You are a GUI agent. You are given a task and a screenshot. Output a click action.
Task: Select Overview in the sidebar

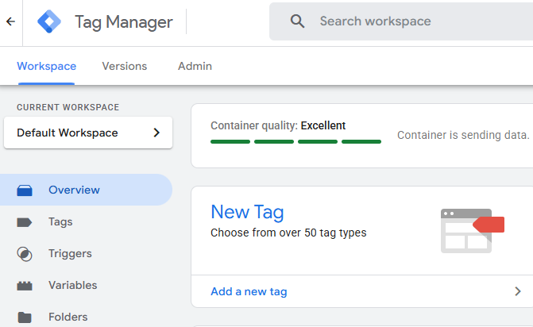86,190
